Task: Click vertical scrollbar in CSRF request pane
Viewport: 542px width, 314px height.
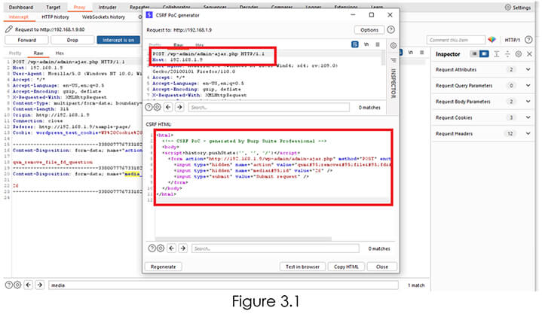Action: [383, 57]
